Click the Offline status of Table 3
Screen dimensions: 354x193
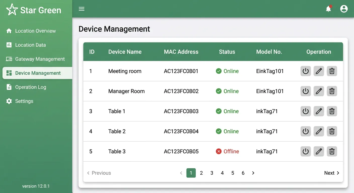227,151
